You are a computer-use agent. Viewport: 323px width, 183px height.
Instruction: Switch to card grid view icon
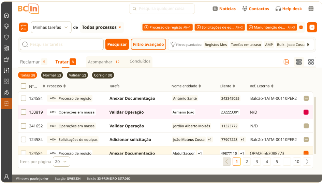(x=311, y=62)
